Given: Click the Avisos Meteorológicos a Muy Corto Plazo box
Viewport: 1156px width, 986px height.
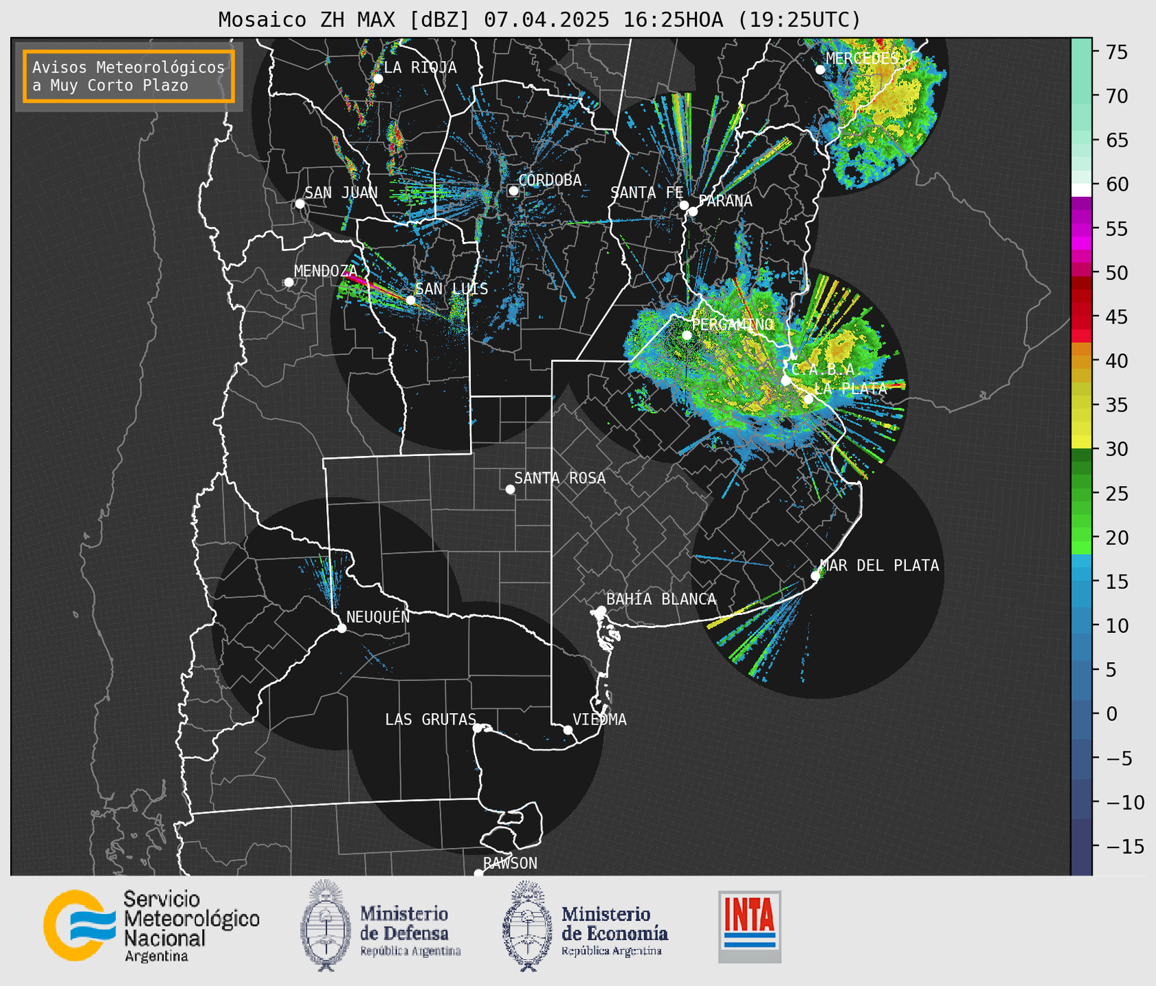Looking at the screenshot, I should coord(129,76).
